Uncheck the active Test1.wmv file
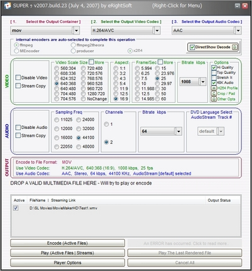Image resolution: width=252 pixels, height=271 pixels. click(x=16, y=208)
